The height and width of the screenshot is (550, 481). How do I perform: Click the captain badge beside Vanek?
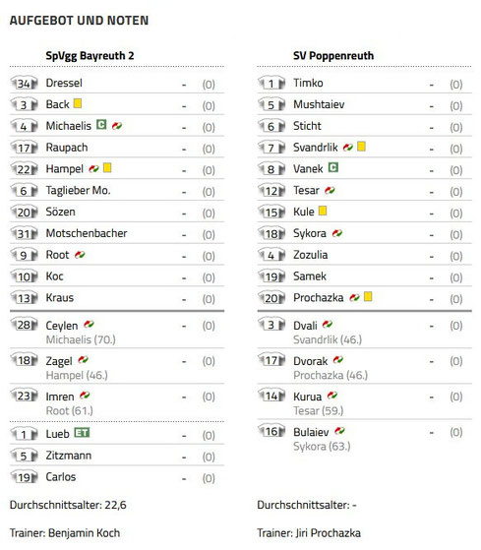click(333, 167)
